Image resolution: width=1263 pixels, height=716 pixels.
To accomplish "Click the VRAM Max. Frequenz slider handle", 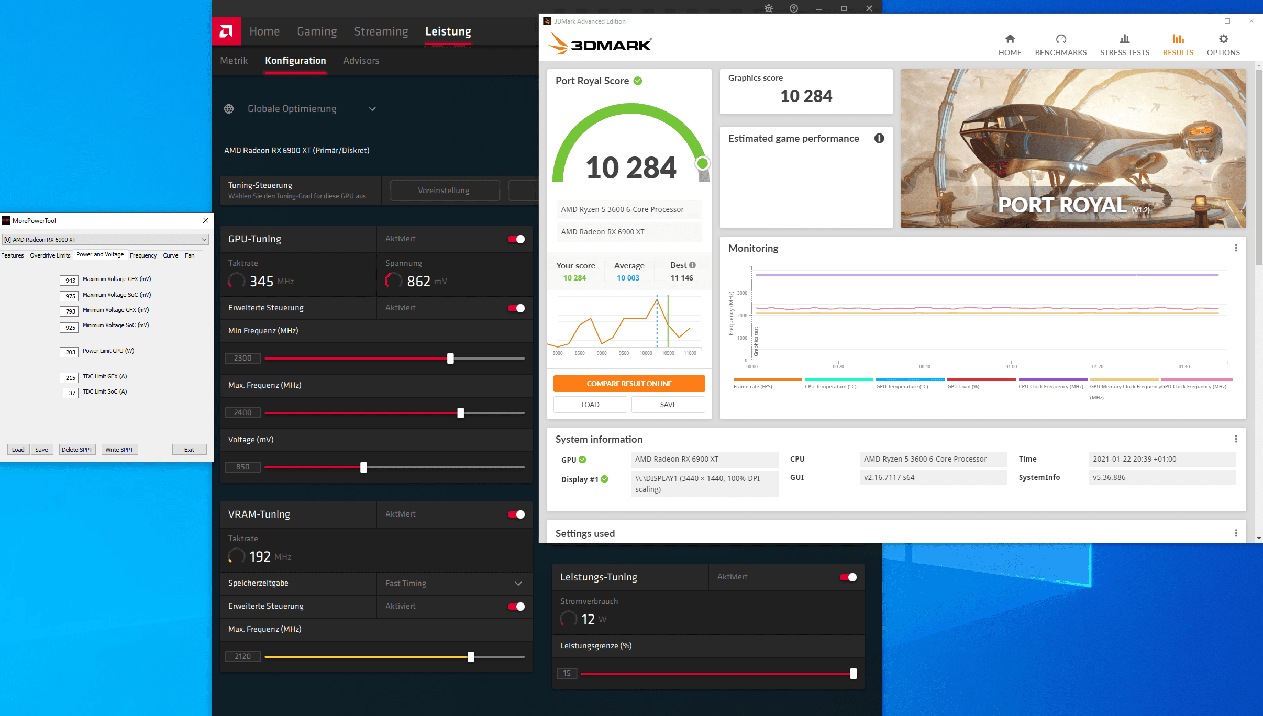I will tap(471, 657).
